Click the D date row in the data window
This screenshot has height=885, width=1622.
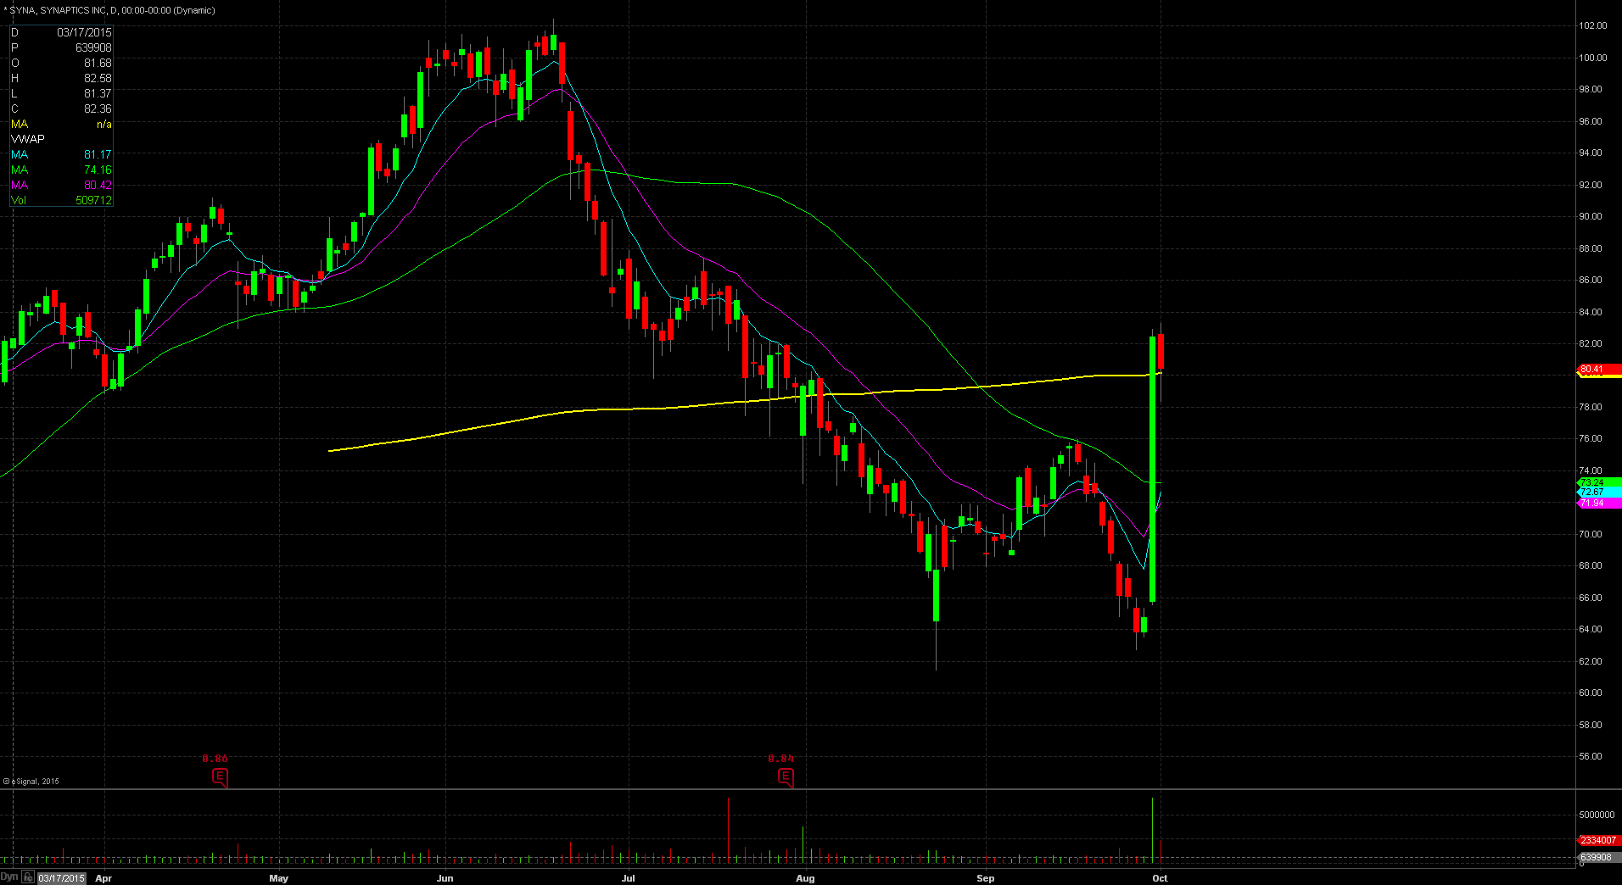pos(61,32)
